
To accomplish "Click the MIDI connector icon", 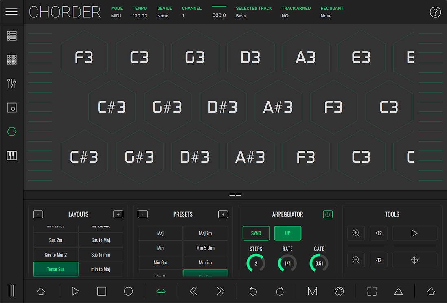I will pyautogui.click(x=339, y=291).
